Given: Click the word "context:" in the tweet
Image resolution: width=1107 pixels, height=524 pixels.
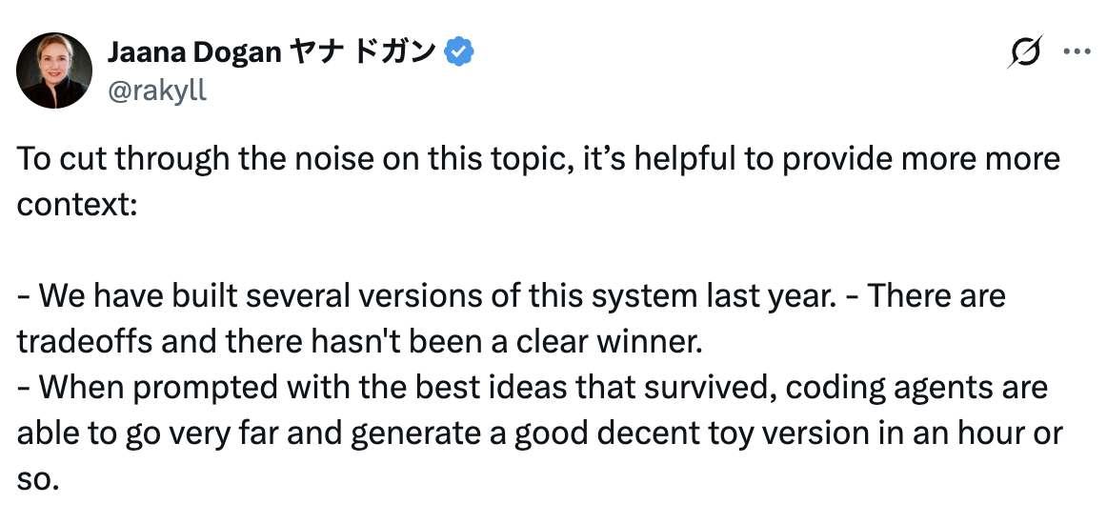Looking at the screenshot, I should (77, 204).
